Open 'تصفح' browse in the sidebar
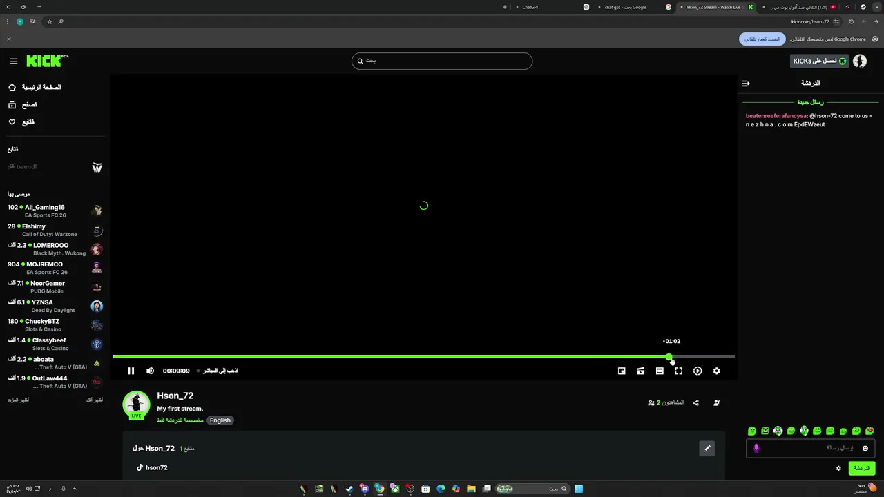 23,105
